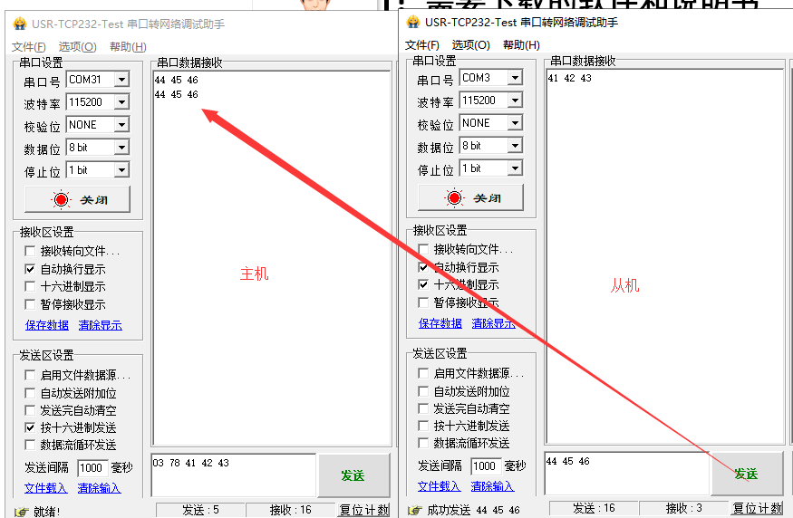Screen dimensions: 793x518
Task: Open the 帮助(H) menu in the right window
Action: click(521, 45)
